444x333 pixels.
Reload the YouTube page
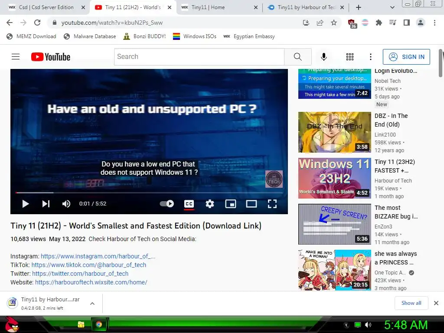37,23
